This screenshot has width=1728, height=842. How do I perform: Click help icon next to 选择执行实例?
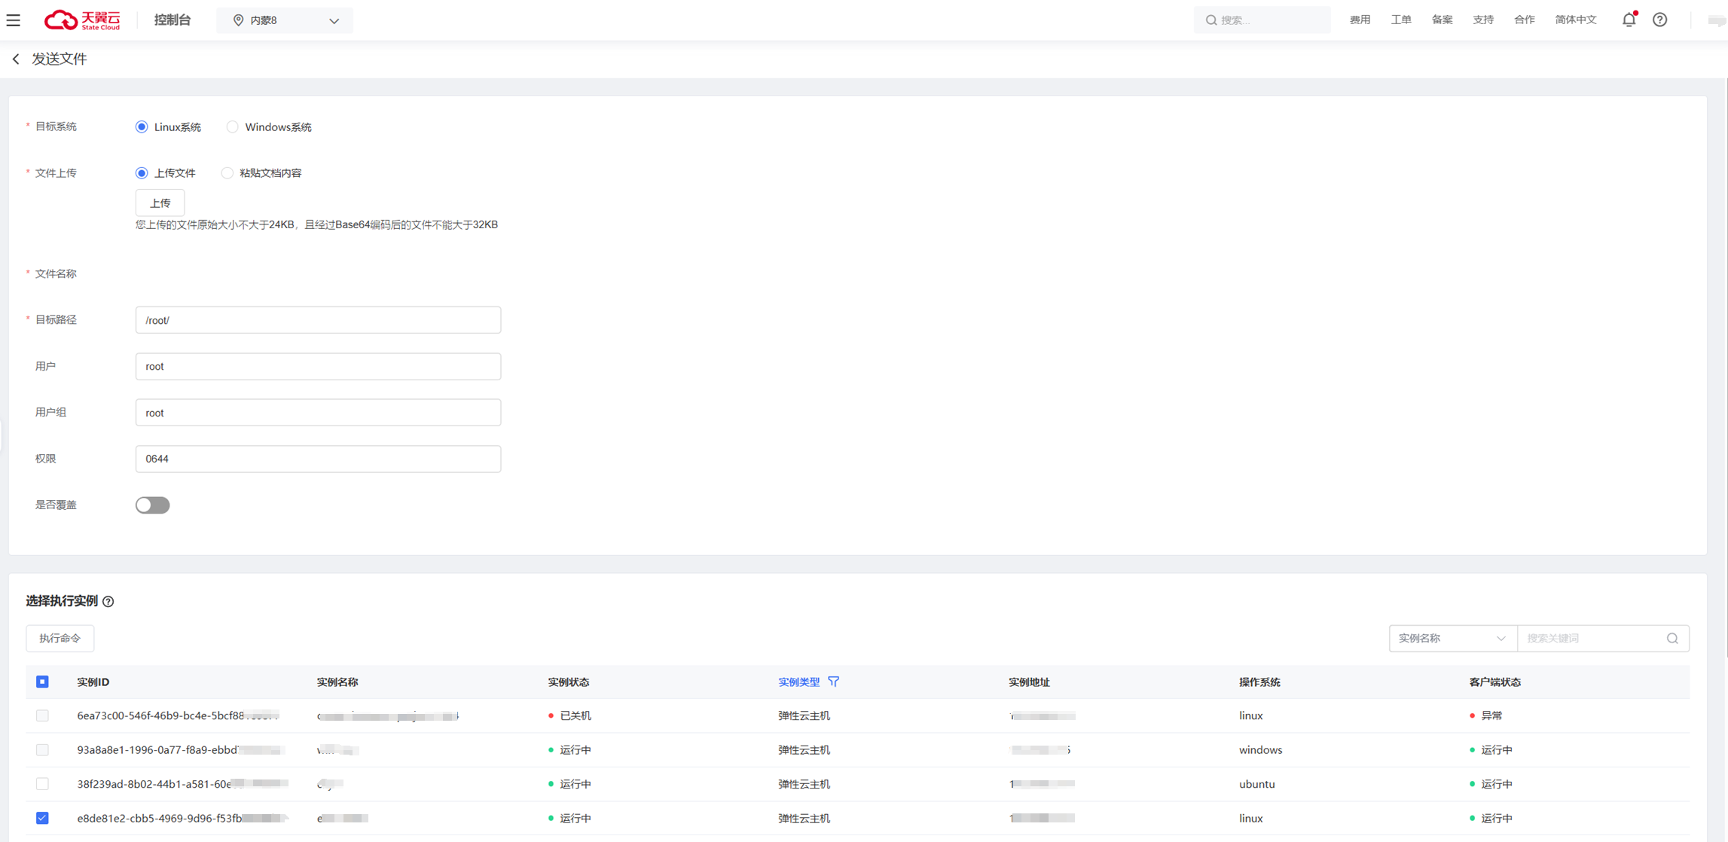[x=108, y=601]
